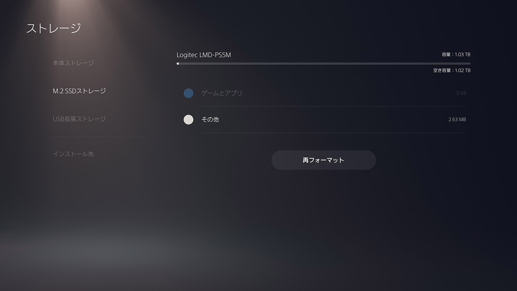The width and height of the screenshot is (517, 291).
Task: Open the インストール先 option
Action: tap(73, 154)
